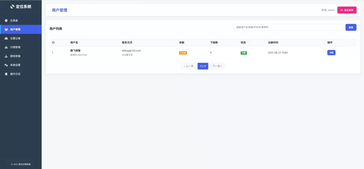The image size is (364, 169).
Task: Click the 用户名 column header
Action: point(74,43)
